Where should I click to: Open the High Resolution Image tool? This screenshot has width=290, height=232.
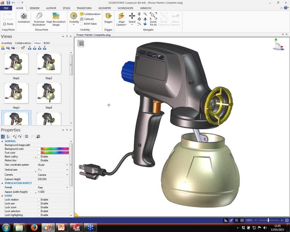(x=56, y=16)
